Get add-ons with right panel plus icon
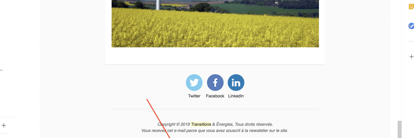 click(x=411, y=57)
